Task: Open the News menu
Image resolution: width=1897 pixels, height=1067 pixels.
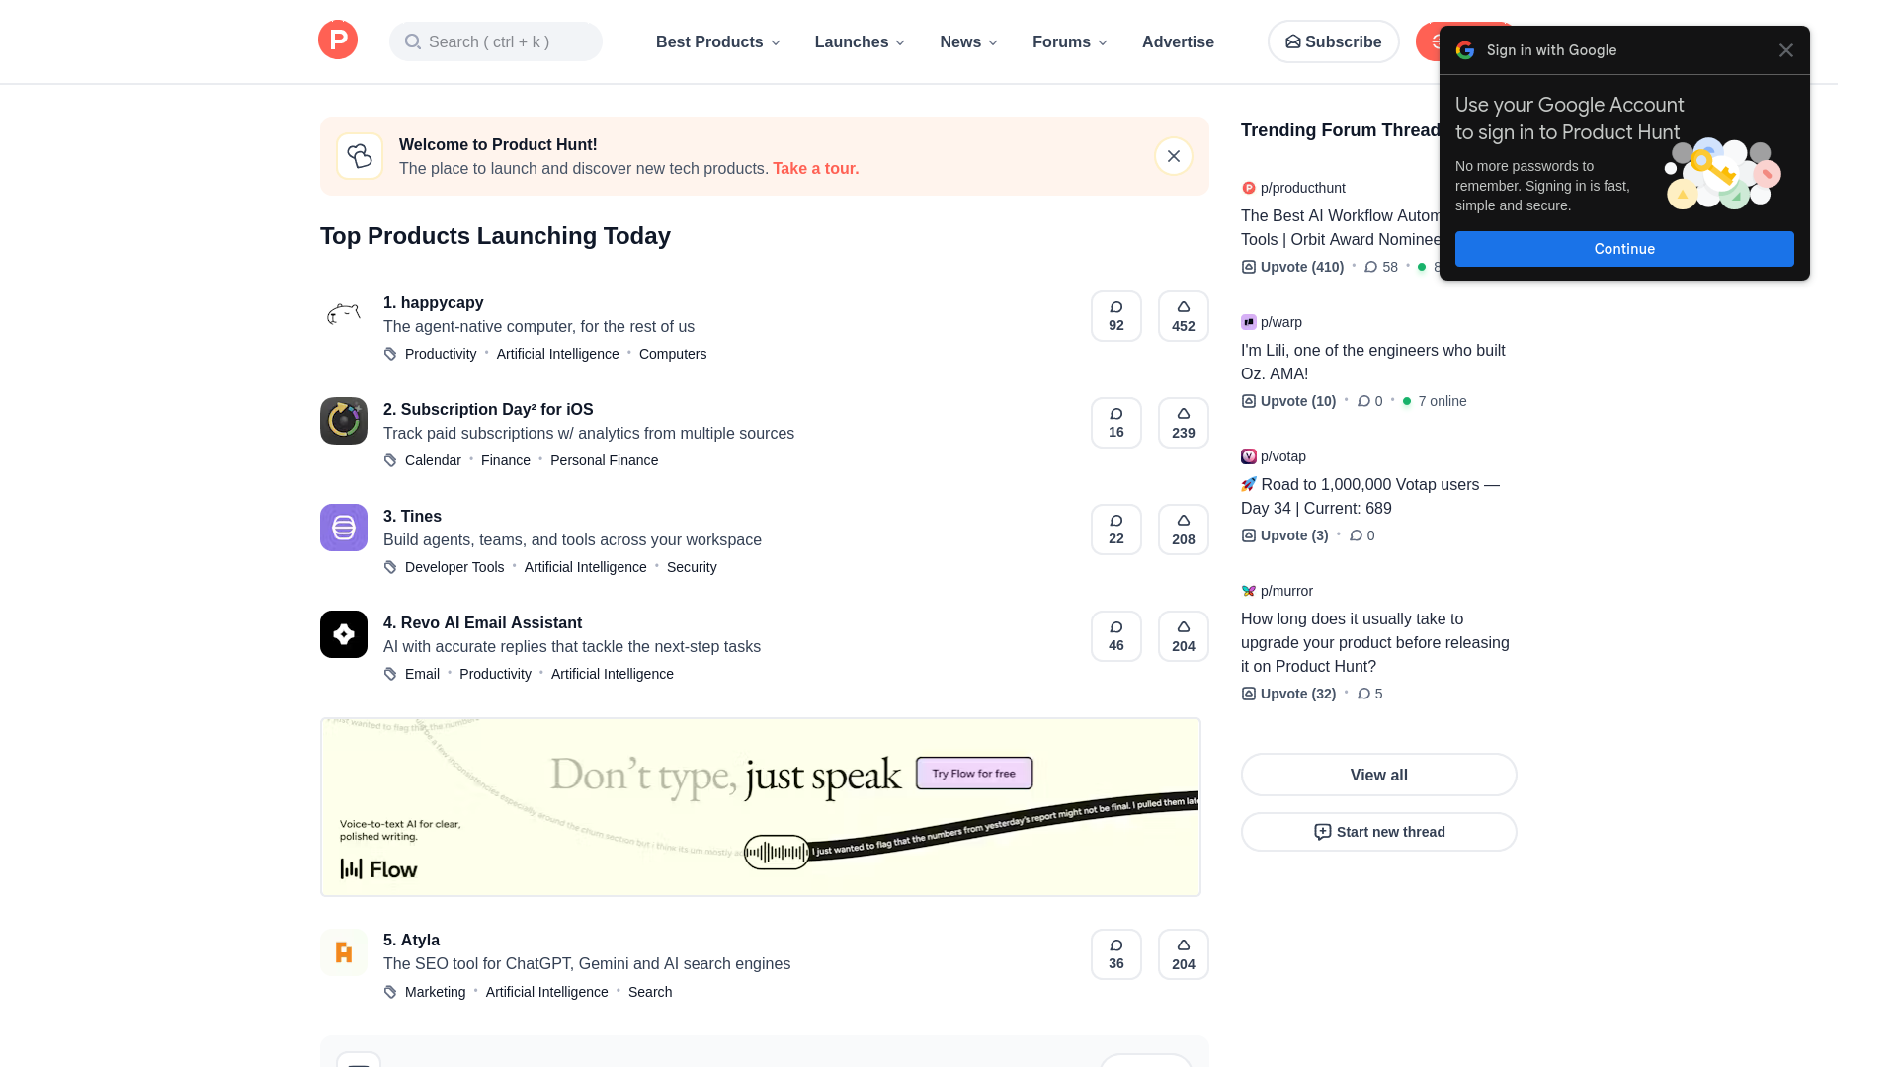Action: tap(968, 42)
